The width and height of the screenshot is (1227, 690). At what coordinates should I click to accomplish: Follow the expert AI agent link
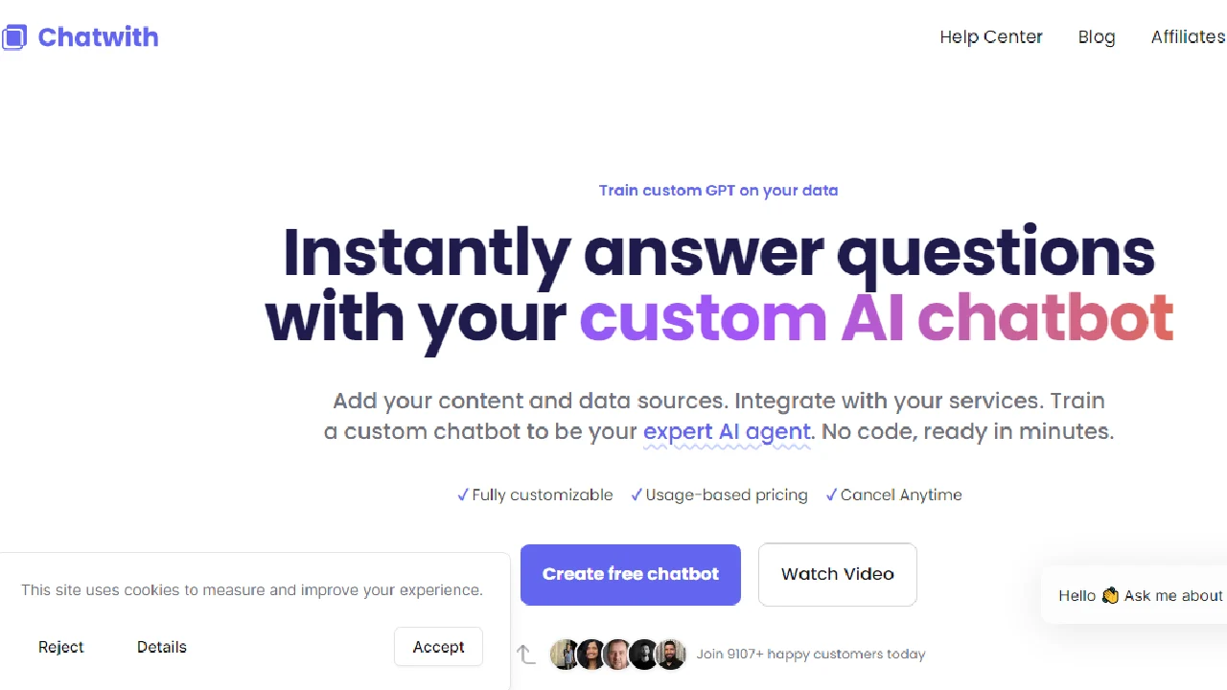(x=727, y=431)
